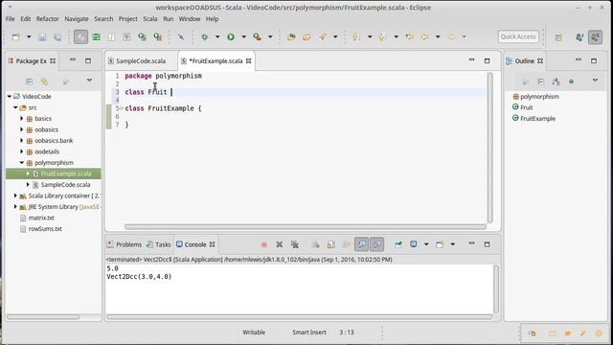Select matrix.txt file in tree
The width and height of the screenshot is (613, 345).
pos(41,218)
